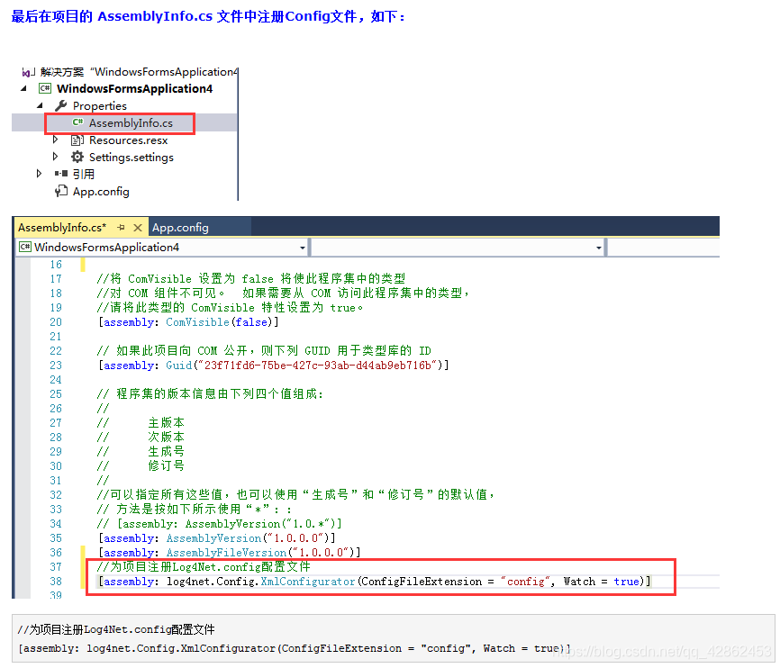Click the Resources.resx file icon
The width and height of the screenshot is (780, 668).
pyautogui.click(x=77, y=140)
